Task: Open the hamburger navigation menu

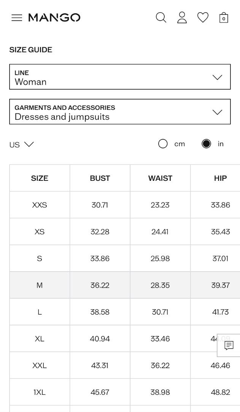Action: (17, 18)
